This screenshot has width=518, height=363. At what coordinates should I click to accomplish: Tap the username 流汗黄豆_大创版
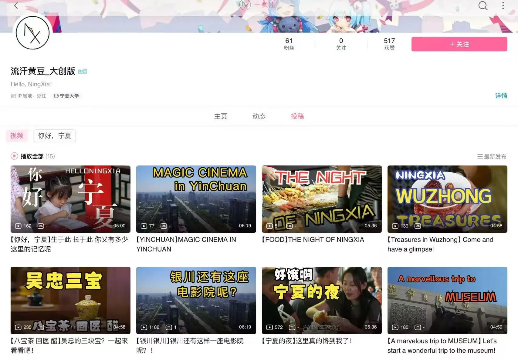pyautogui.click(x=43, y=71)
